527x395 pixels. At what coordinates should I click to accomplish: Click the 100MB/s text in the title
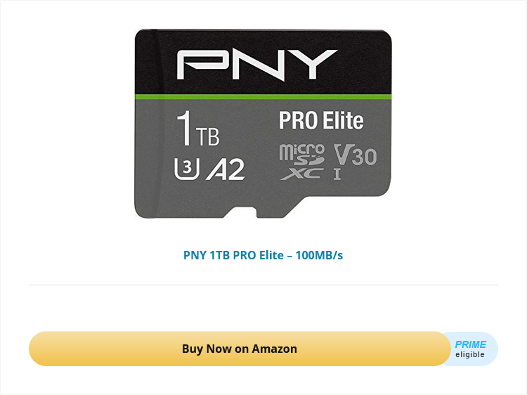(x=319, y=255)
